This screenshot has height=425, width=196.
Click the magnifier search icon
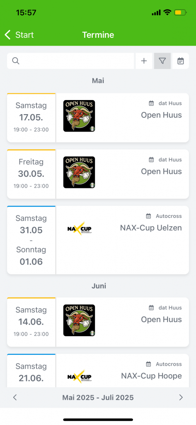[x=16, y=61]
